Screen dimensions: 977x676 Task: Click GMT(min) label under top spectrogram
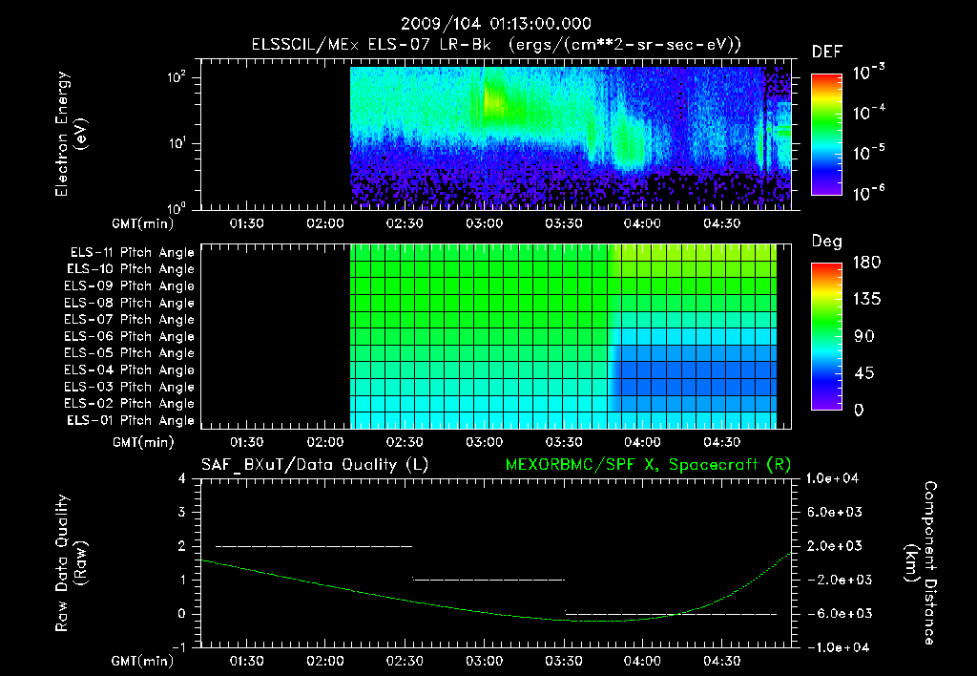143,223
